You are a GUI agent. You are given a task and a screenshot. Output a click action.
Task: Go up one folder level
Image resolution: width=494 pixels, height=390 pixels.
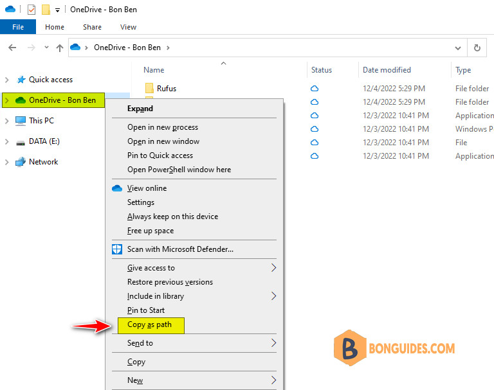pos(60,48)
